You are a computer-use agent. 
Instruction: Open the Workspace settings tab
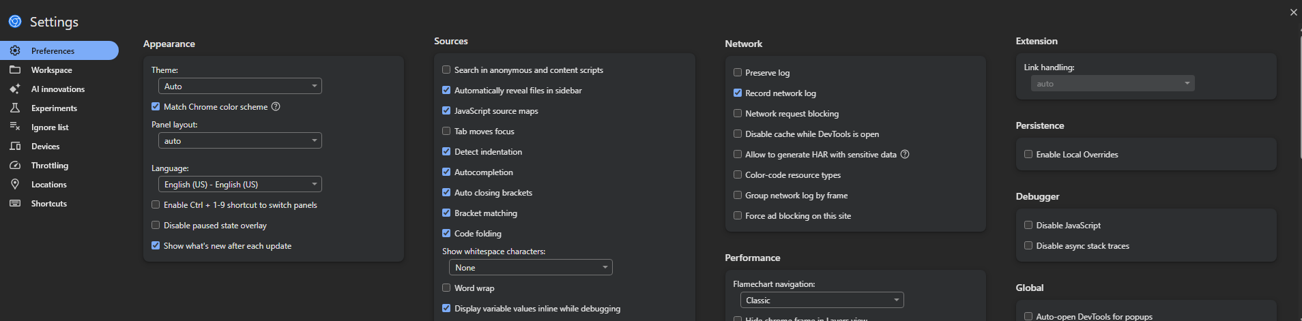[x=59, y=70]
